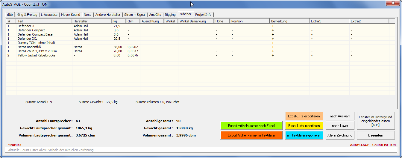Select the L-Acoustics tab
The height and width of the screenshot is (158, 402).
(x=49, y=15)
